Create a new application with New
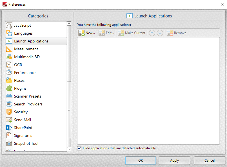The image size is (227, 167). pyautogui.click(x=87, y=33)
